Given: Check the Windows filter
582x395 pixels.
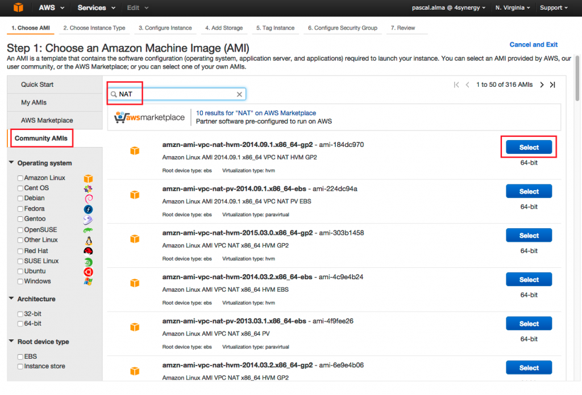Looking at the screenshot, I should (x=20, y=281).
